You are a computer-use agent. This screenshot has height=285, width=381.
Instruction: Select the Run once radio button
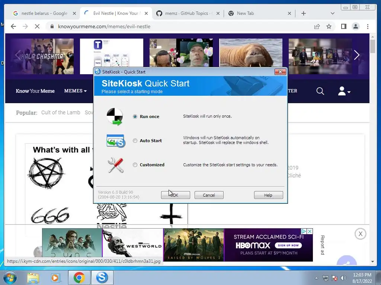pyautogui.click(x=135, y=117)
